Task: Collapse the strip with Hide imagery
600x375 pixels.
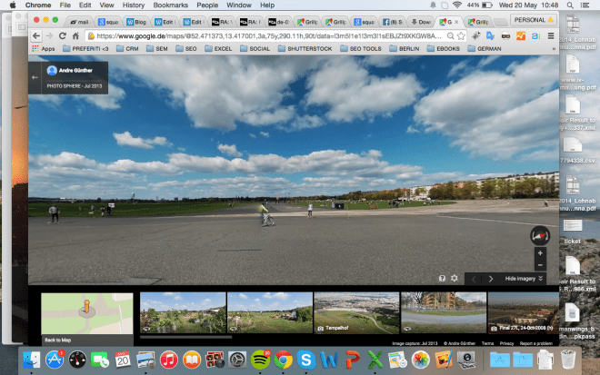Action: (x=525, y=279)
